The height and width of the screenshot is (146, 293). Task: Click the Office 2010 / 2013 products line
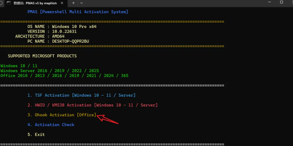pos(64,76)
